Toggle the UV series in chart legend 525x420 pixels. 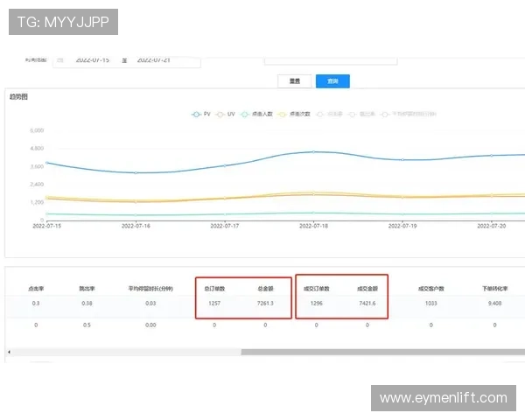(x=226, y=115)
